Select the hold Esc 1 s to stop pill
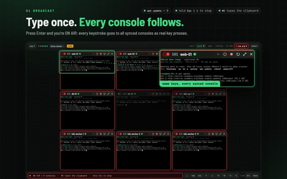Viewport: 287px width, 179px height. click(x=193, y=11)
